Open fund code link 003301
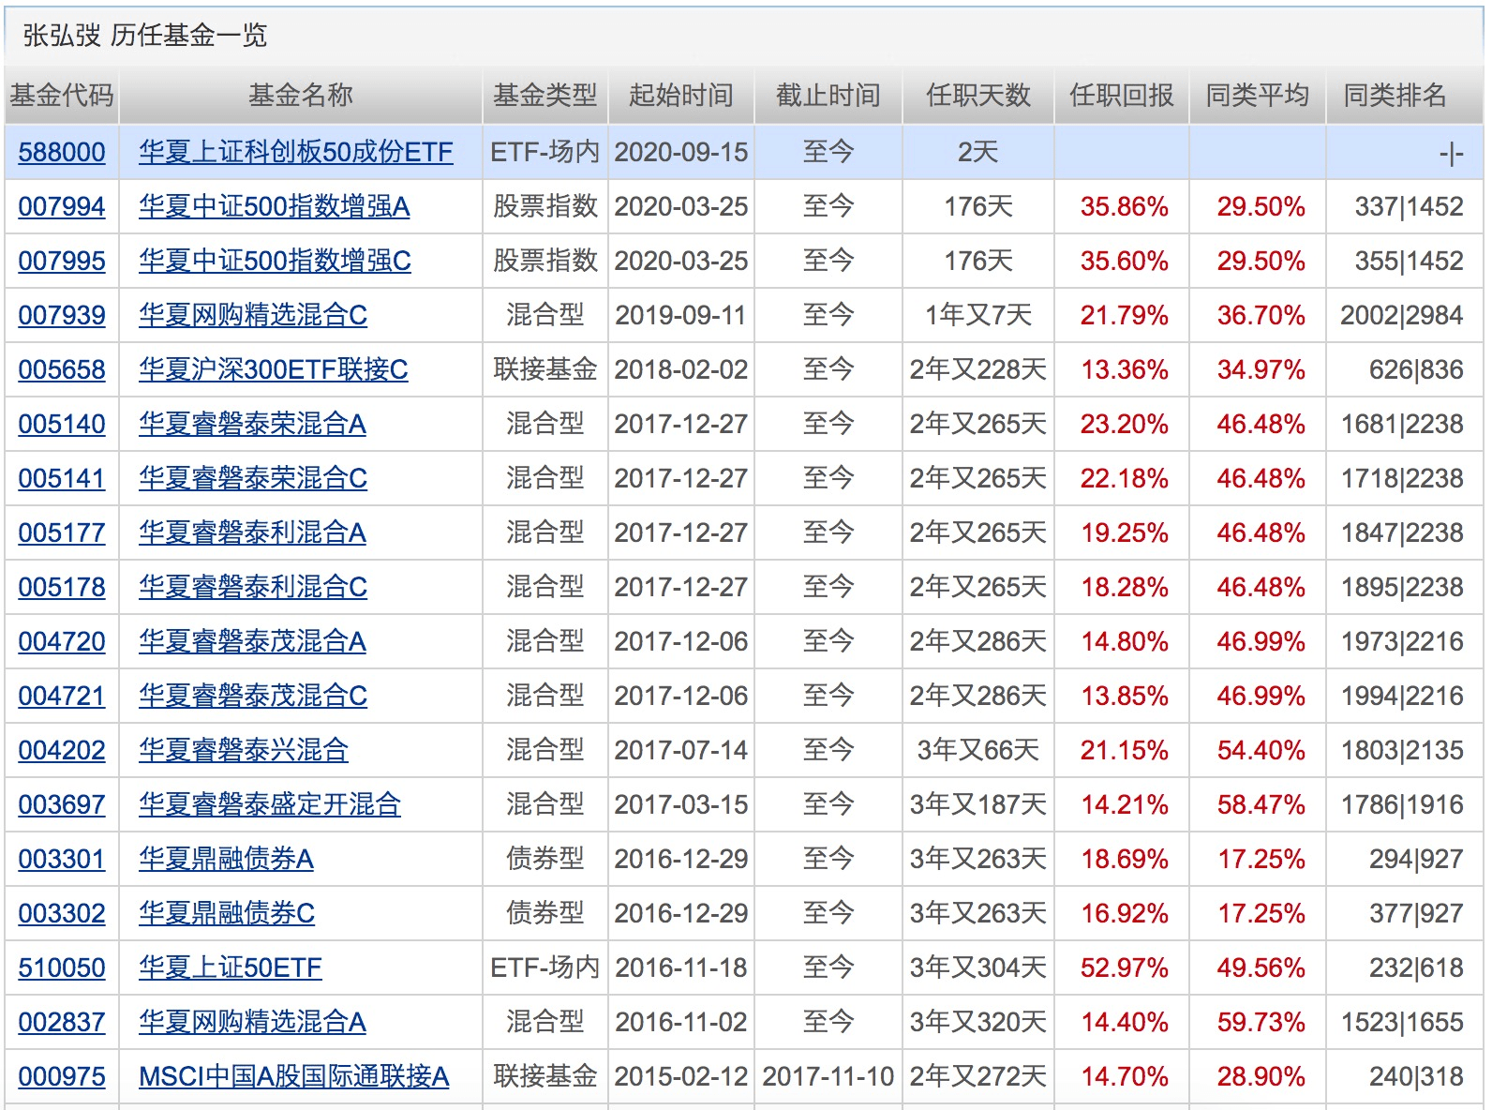 tap(62, 859)
